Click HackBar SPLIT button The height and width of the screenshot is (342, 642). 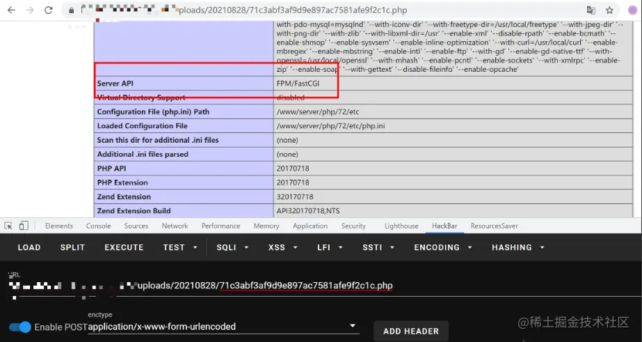(72, 247)
